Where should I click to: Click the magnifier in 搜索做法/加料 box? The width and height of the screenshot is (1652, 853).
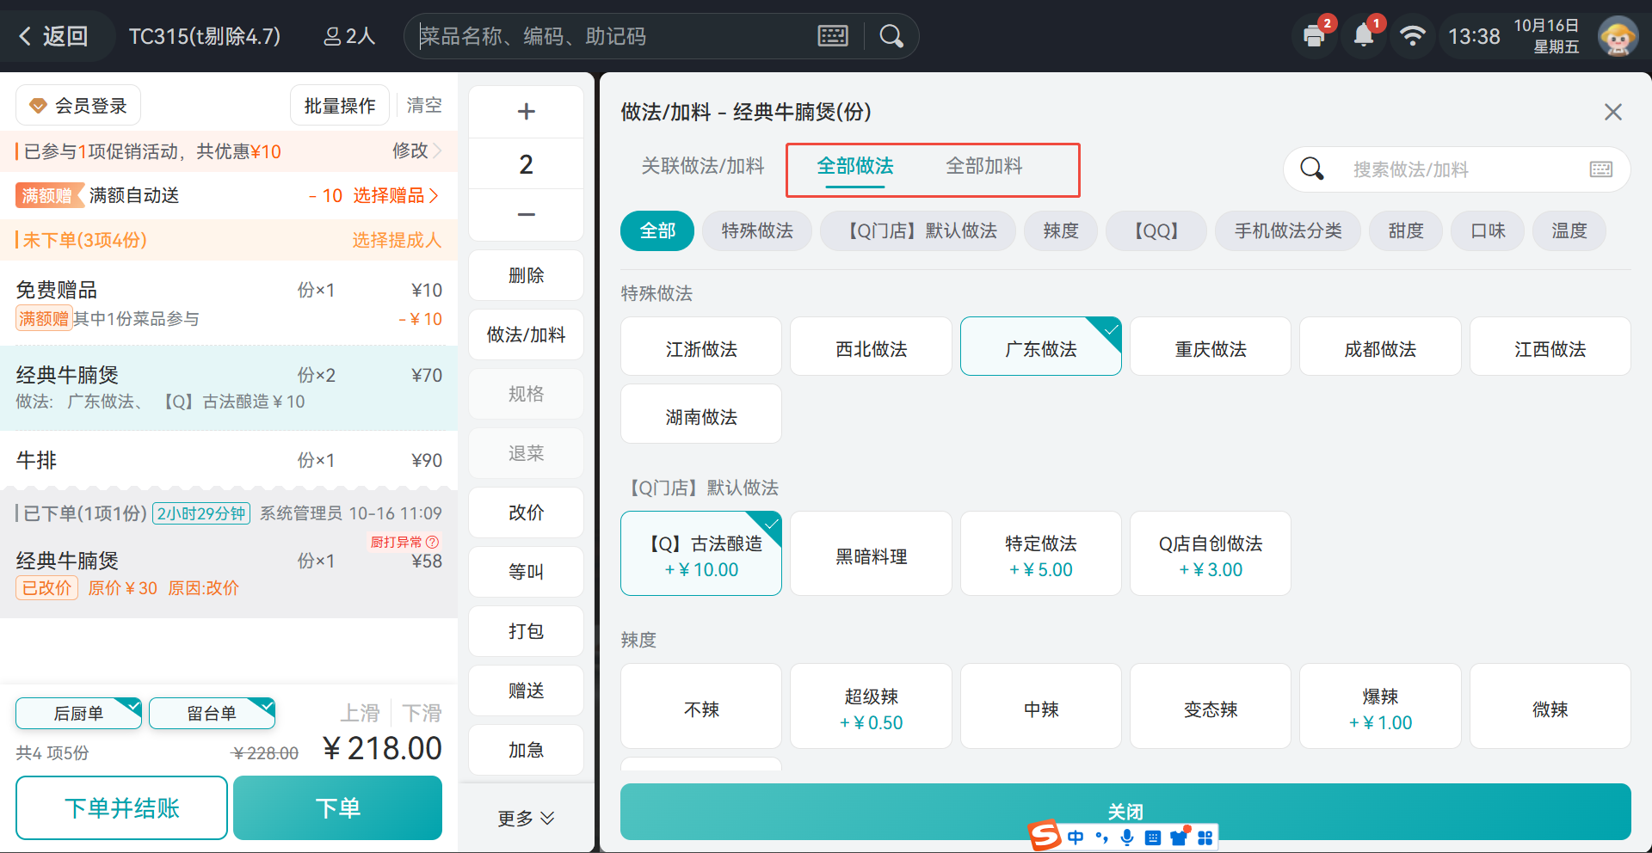tap(1312, 169)
